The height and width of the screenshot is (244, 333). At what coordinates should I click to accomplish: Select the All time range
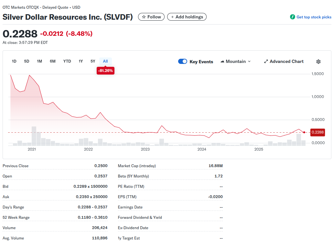point(105,61)
